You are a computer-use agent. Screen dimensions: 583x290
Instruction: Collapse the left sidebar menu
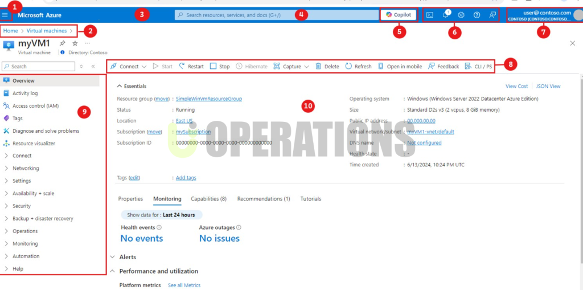click(x=93, y=66)
